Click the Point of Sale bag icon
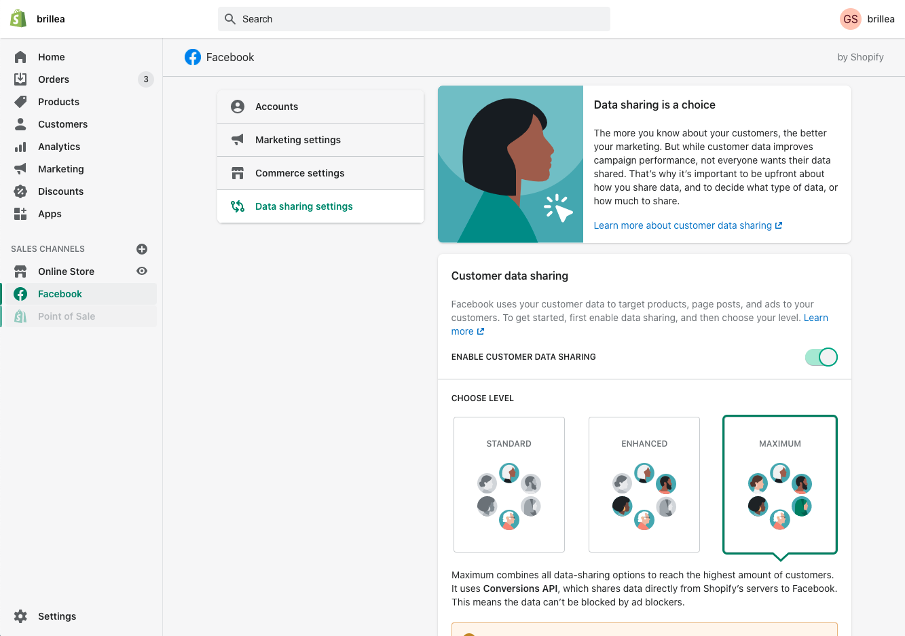 (x=20, y=316)
